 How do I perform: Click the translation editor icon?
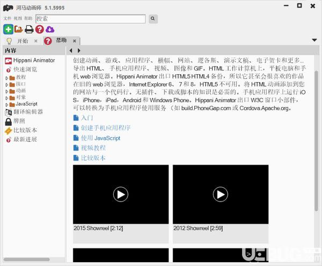[8, 112]
